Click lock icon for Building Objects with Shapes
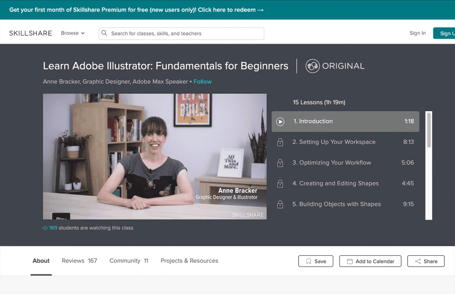Image resolution: width=455 pixels, height=294 pixels. (x=280, y=205)
